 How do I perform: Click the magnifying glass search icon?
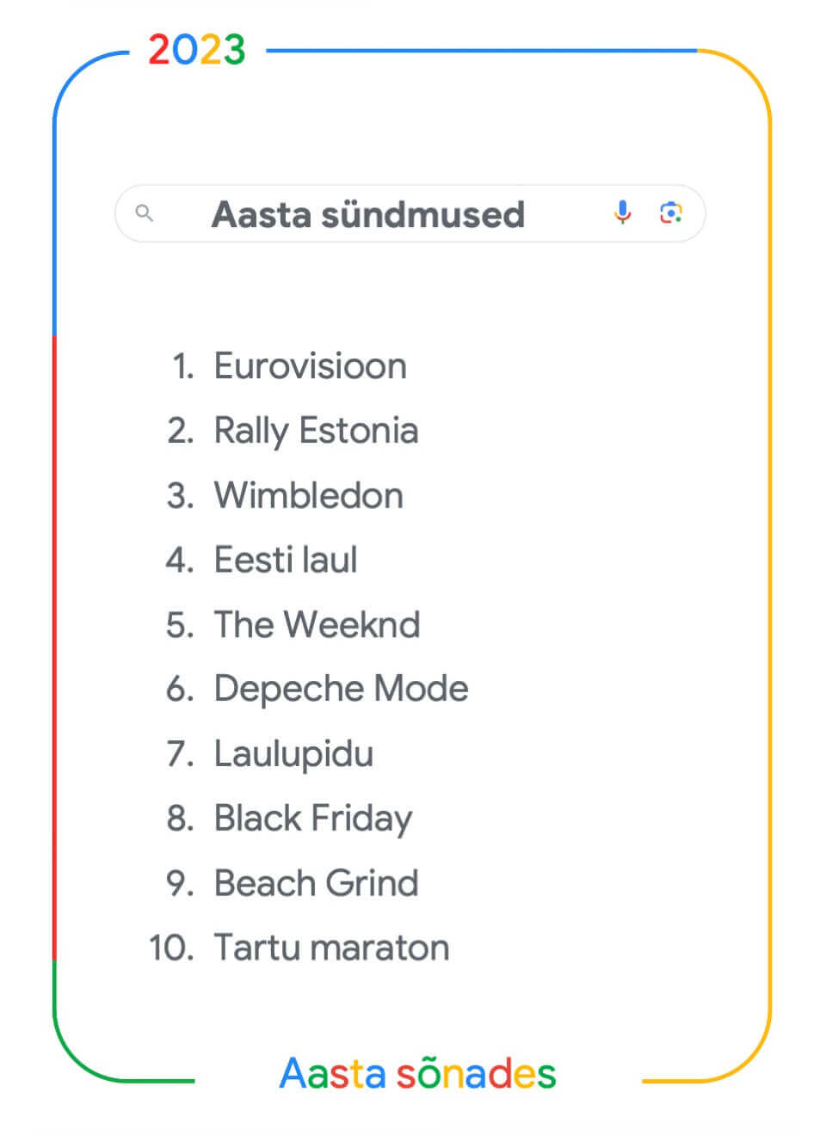(145, 212)
